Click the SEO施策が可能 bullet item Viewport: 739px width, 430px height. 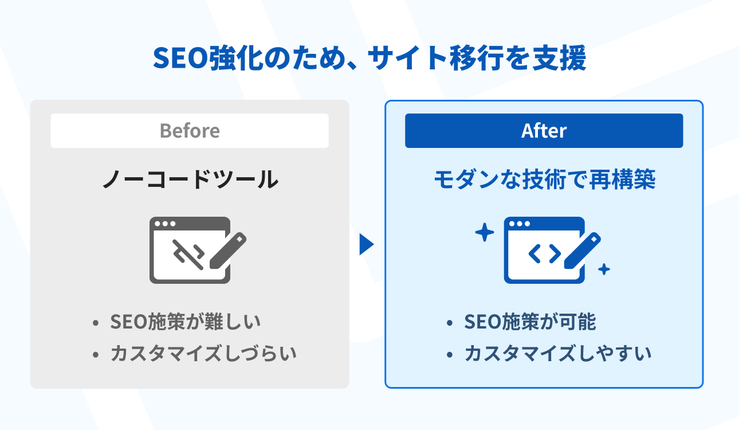pyautogui.click(x=530, y=322)
